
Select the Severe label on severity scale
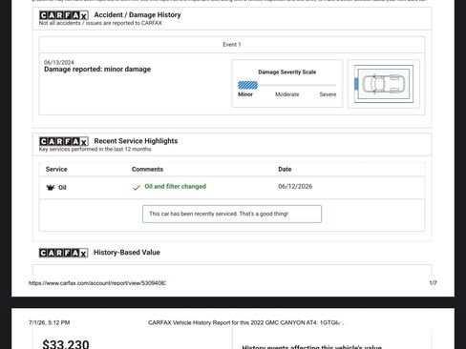coord(328,94)
